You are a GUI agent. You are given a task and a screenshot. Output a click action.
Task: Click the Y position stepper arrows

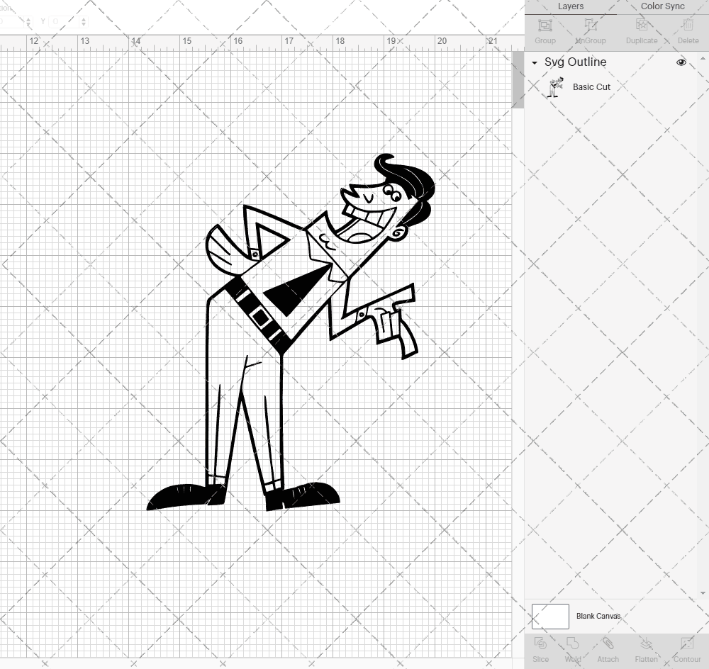click(84, 21)
